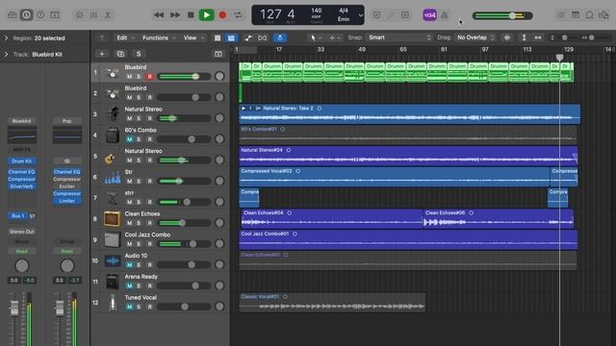The image size is (616, 346).
Task: Open Loop Browser button
Action: [589, 15]
